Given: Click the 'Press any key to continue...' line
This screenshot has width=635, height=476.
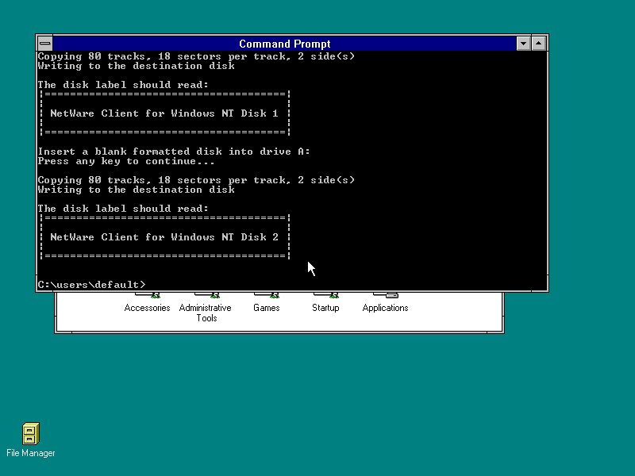Looking at the screenshot, I should coord(126,161).
